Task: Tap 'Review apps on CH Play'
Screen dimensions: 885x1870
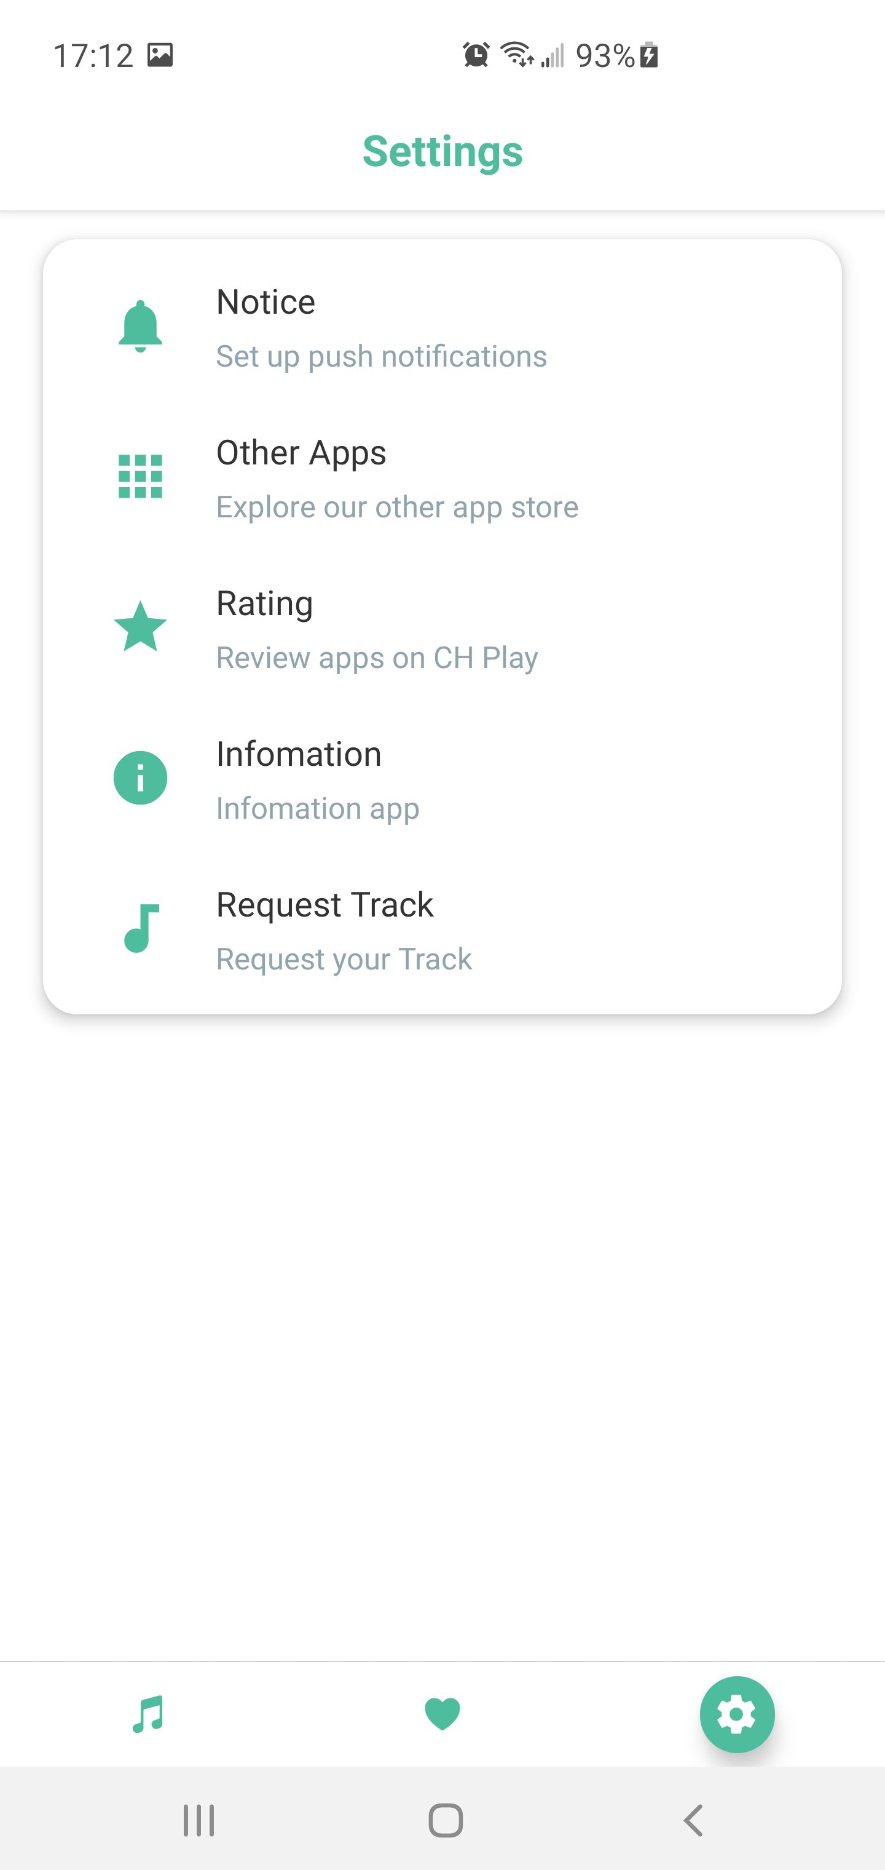Action: point(377,658)
